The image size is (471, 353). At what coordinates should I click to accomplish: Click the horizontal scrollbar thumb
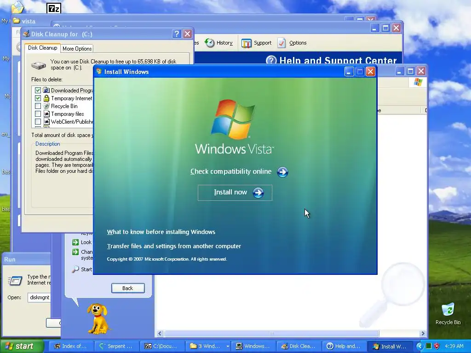point(271,334)
